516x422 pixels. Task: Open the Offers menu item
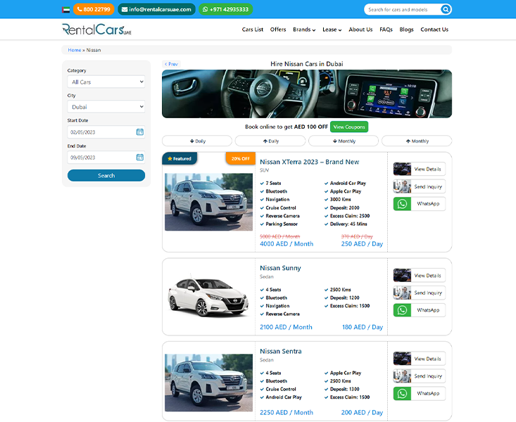click(x=278, y=30)
